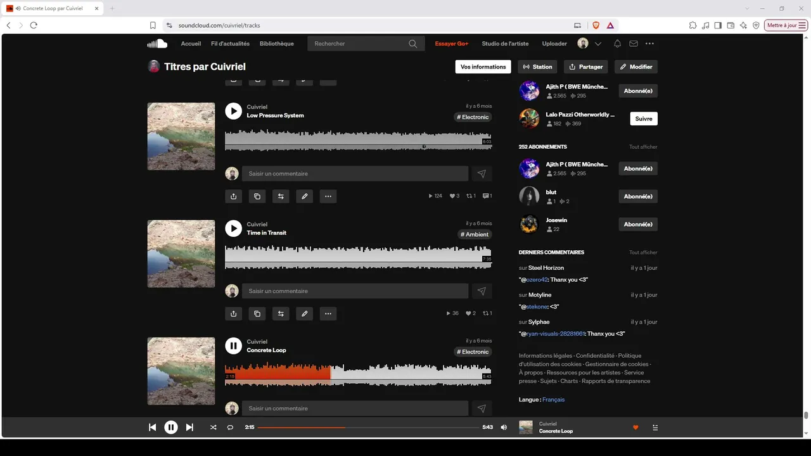Open the notifications bell

click(x=617, y=44)
